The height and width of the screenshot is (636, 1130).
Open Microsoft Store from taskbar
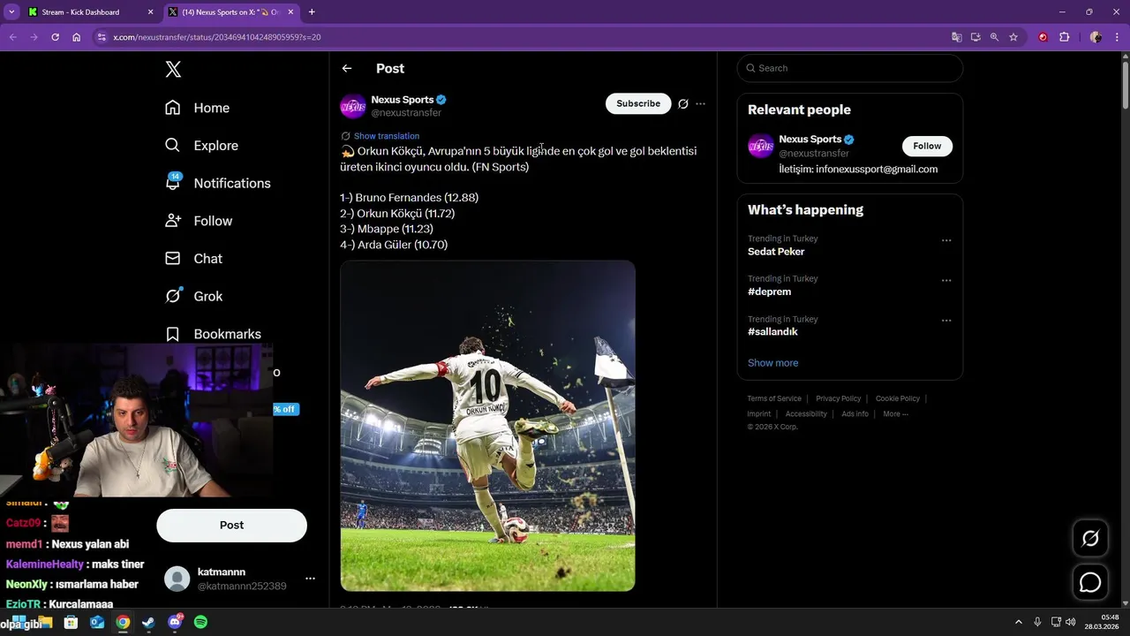point(71,622)
